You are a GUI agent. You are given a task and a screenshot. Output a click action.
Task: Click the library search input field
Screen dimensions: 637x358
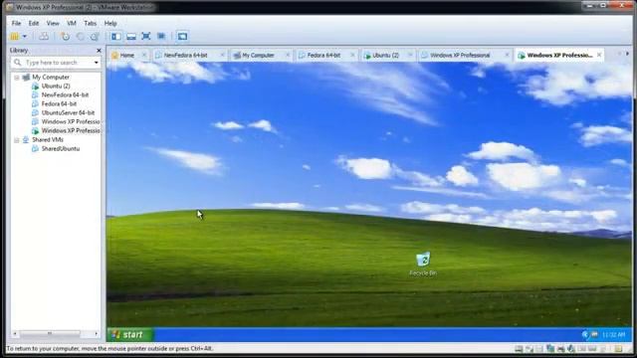click(56, 63)
